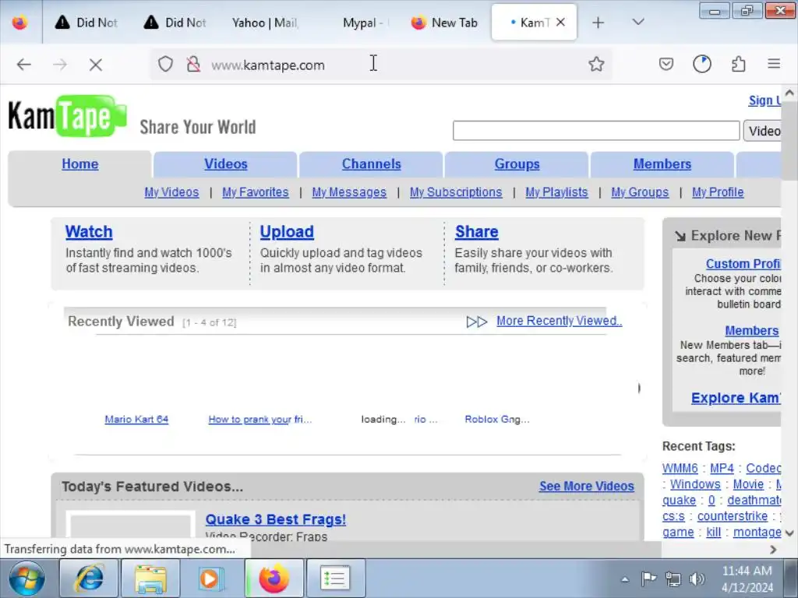Open the network tray icon
798x598 pixels.
click(673, 579)
